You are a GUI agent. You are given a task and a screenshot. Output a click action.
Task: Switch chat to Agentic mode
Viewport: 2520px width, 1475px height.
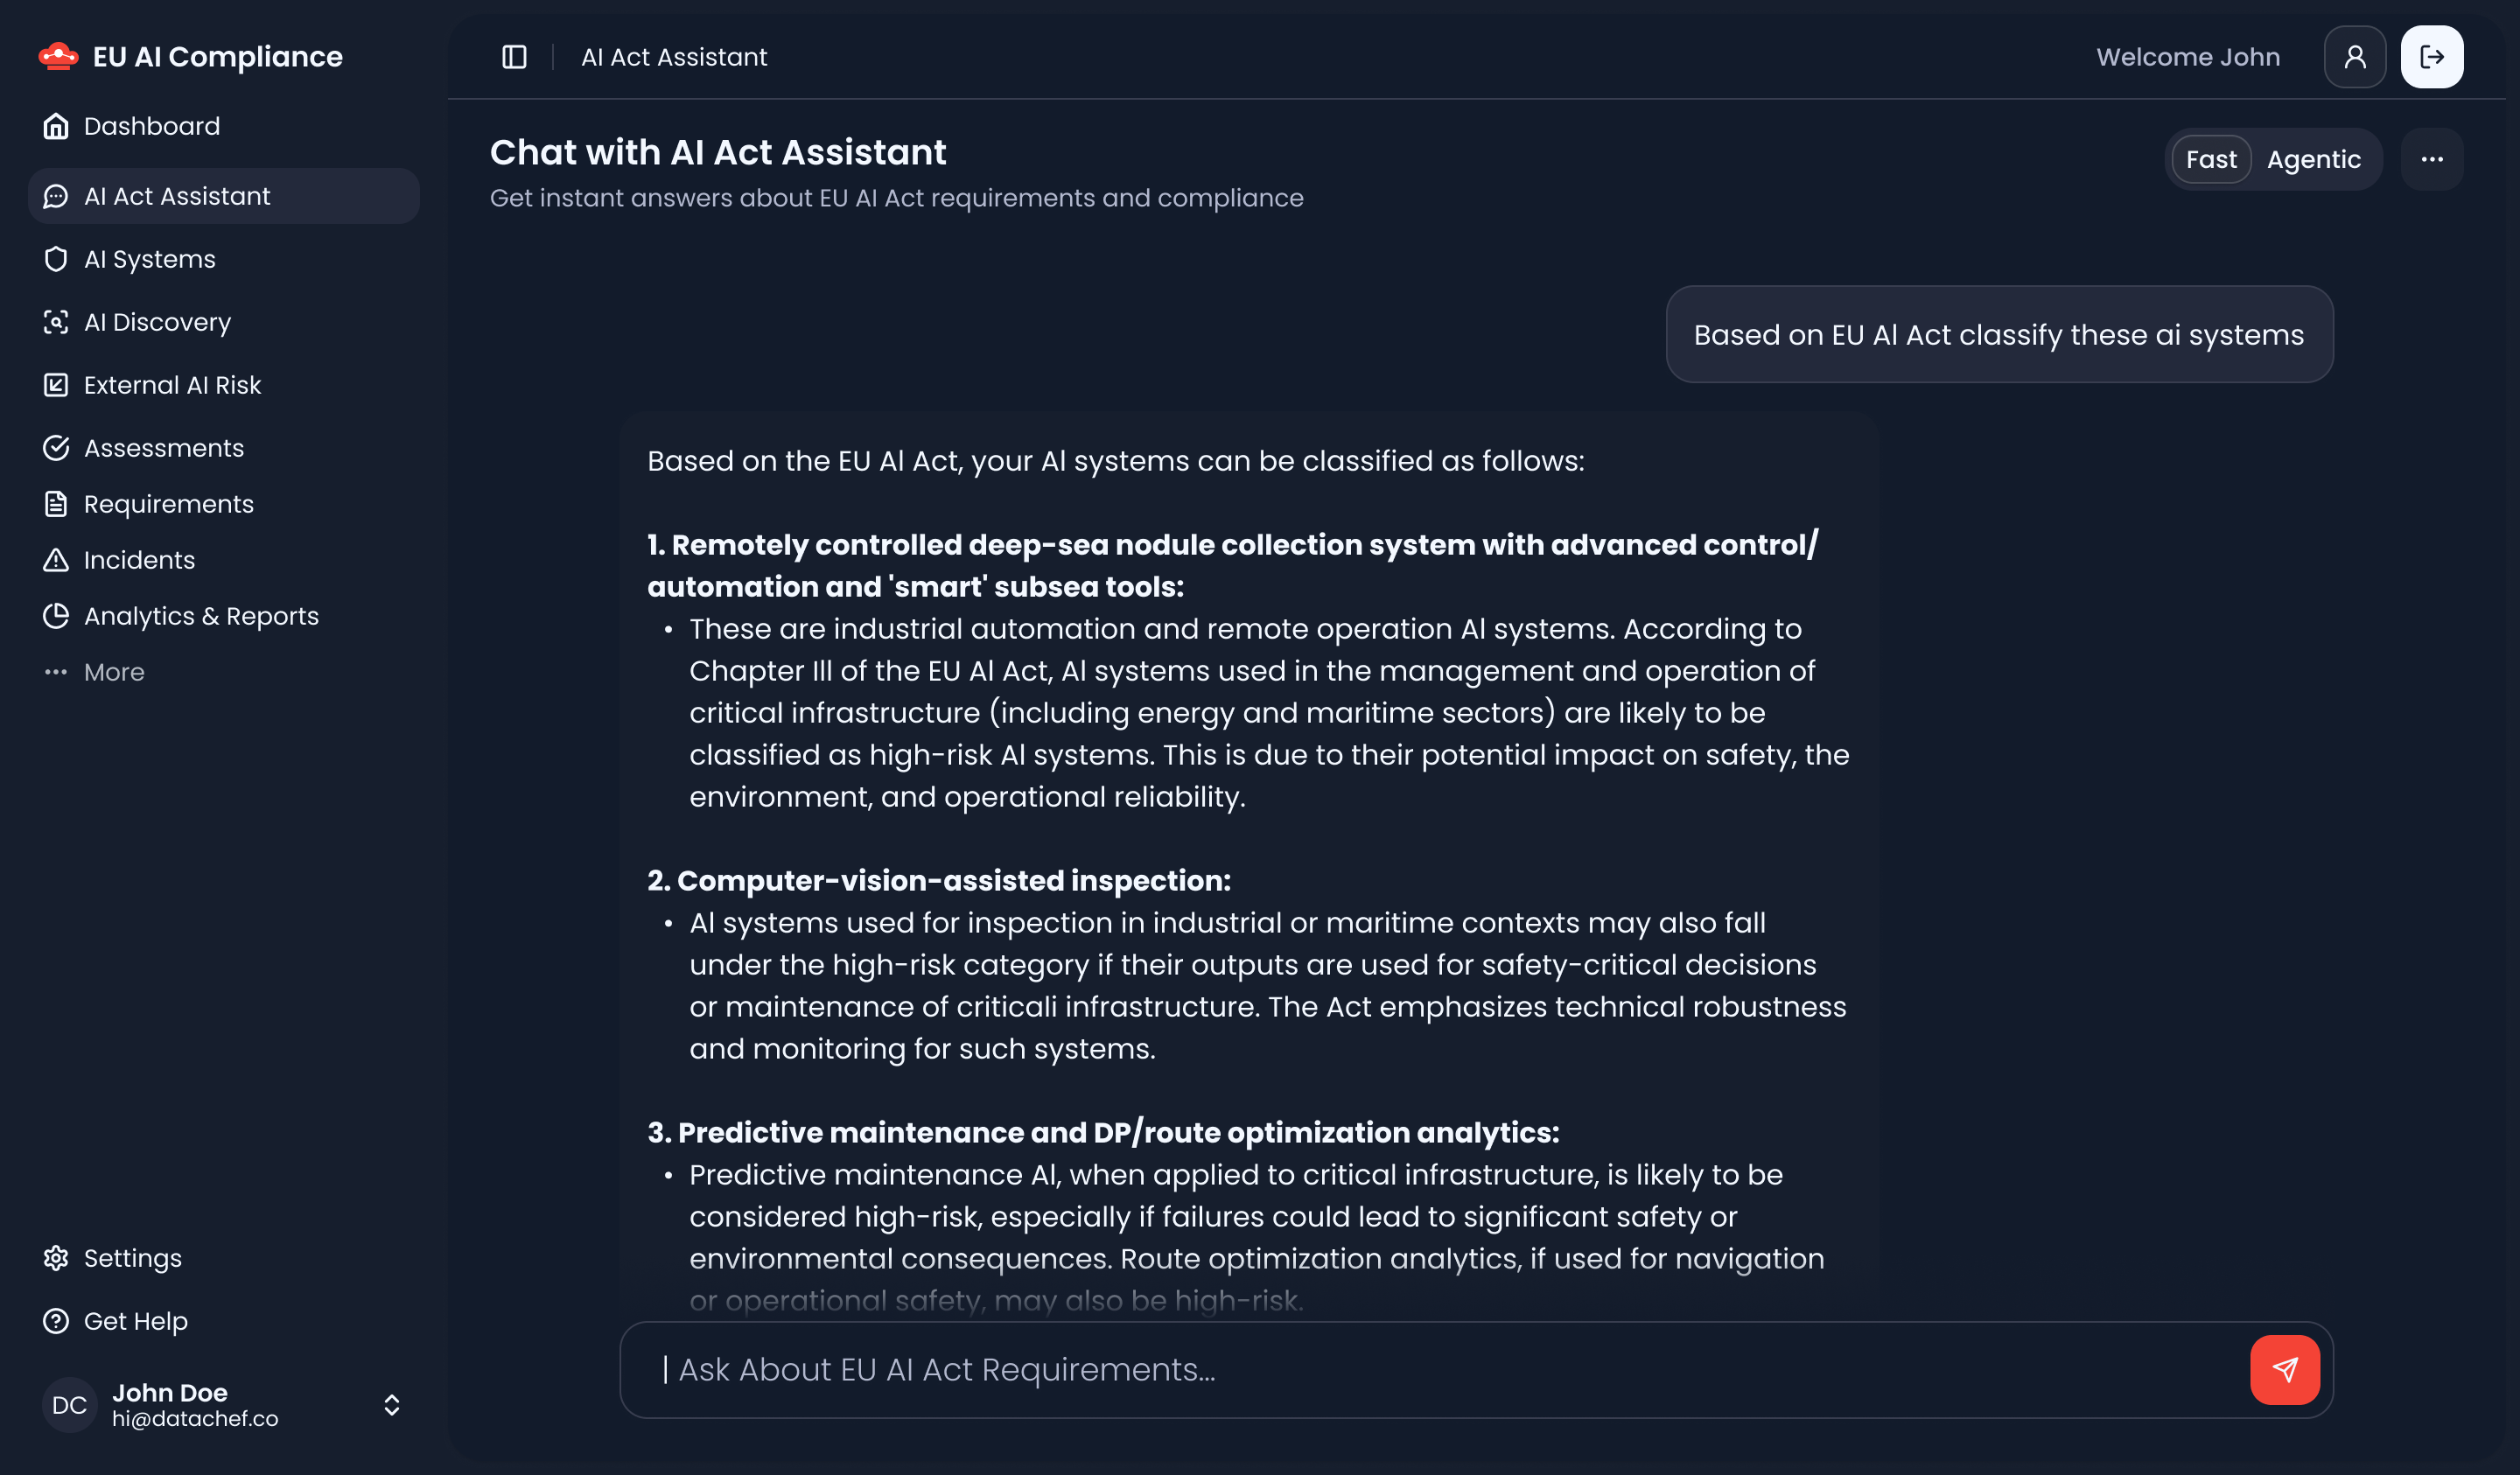click(2314, 159)
